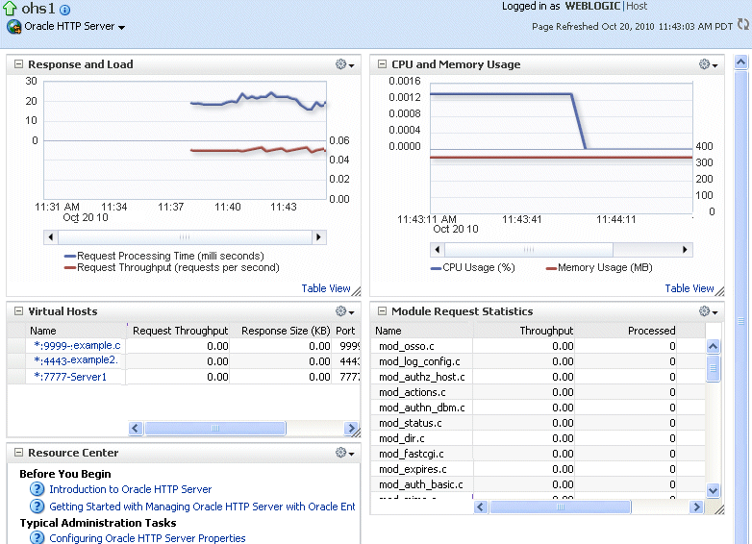Click the help icon beside Introduction to Oracle HTTP Server
The width and height of the screenshot is (752, 544).
pyautogui.click(x=37, y=489)
